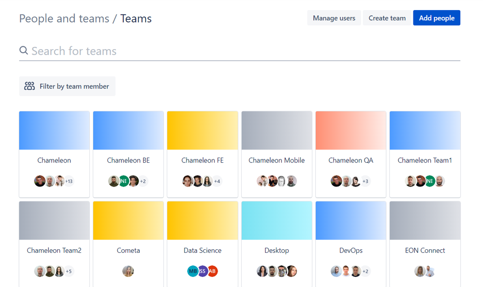Click the Cometa team member avatar
The height and width of the screenshot is (287, 483).
coord(128,271)
